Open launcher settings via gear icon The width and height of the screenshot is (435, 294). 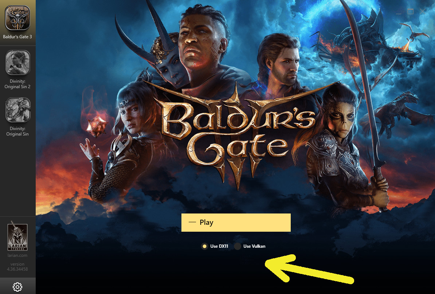[17, 287]
